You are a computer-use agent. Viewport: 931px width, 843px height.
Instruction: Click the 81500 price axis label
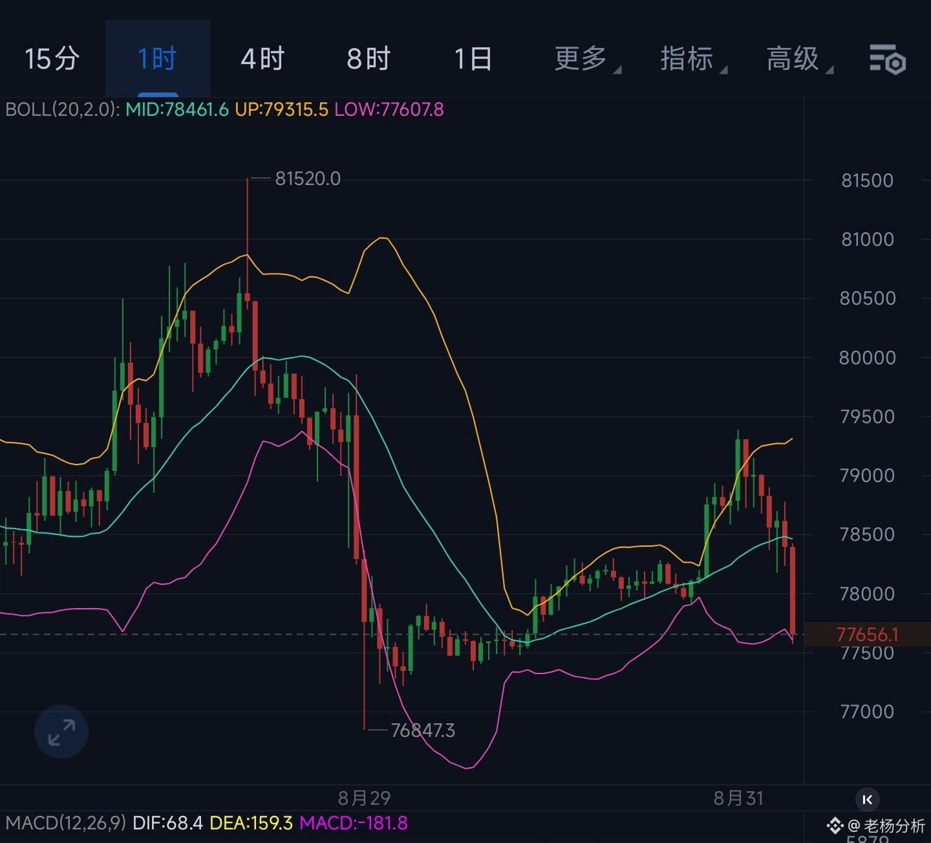[x=868, y=181]
